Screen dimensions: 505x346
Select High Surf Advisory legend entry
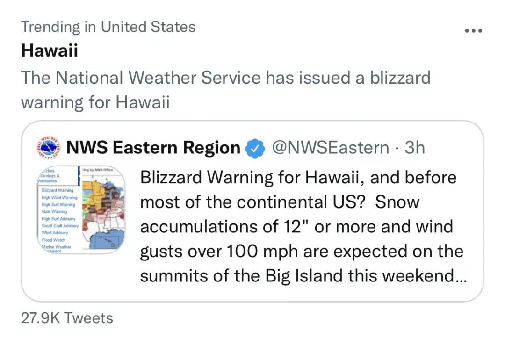tap(58, 218)
